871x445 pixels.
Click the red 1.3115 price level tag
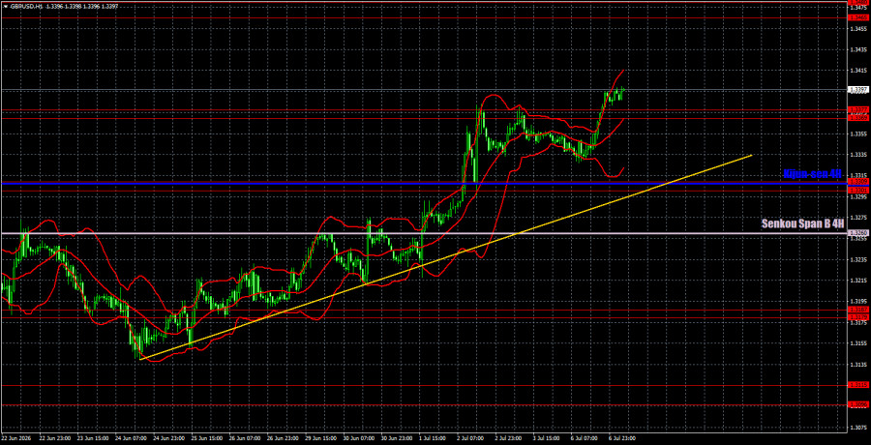[858, 385]
